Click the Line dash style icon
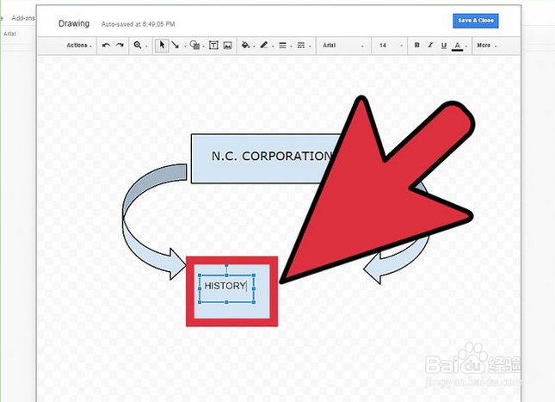Screen dimensions: 555x402 [301, 46]
